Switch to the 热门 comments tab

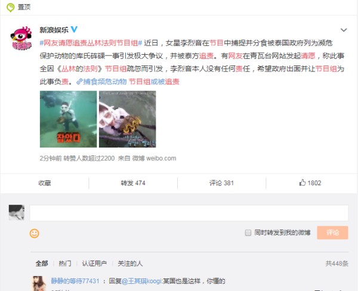[x=65, y=264]
